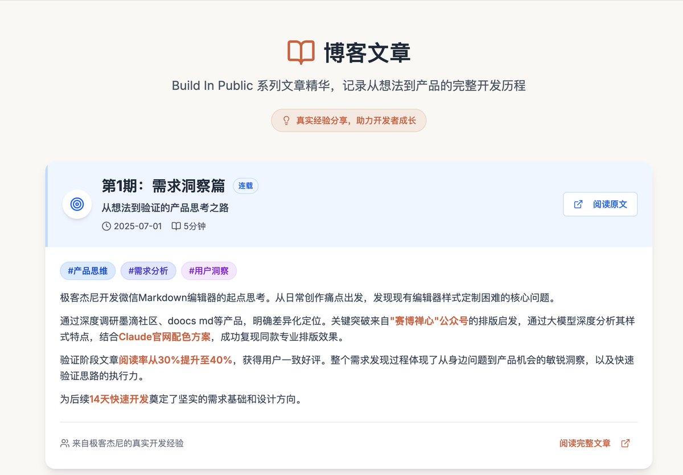Click the subtitle 从想法到验证的产品思考之路
This screenshot has height=475, width=683.
pos(164,207)
